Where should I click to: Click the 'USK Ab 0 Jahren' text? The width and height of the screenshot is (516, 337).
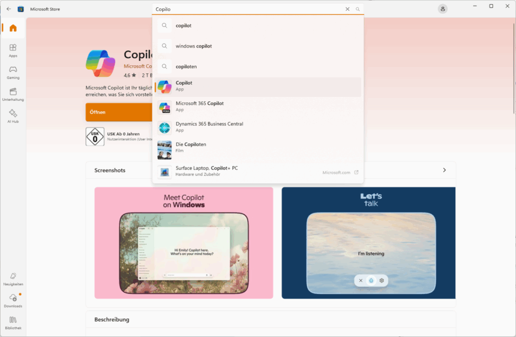(x=123, y=134)
